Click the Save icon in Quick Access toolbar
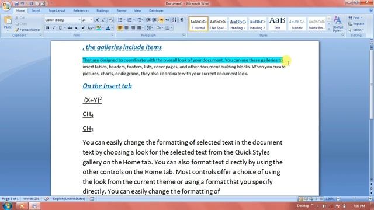The image size is (374, 210). pyautogui.click(x=16, y=3)
